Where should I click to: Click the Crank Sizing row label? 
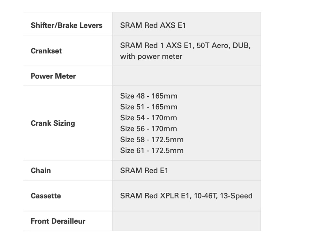tap(53, 123)
